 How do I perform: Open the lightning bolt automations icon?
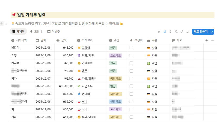[x=170, y=32]
